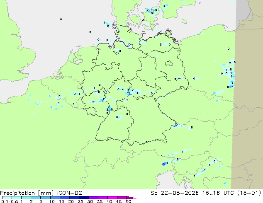The width and height of the screenshot is (263, 203).
Task: Click the 15–20 mm legend swatch
Action: (x=64, y=198)
